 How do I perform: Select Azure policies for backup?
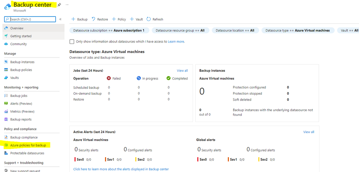[28, 145]
